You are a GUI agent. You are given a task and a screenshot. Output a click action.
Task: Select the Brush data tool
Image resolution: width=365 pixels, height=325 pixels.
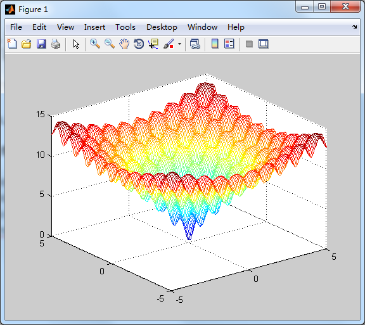169,44
